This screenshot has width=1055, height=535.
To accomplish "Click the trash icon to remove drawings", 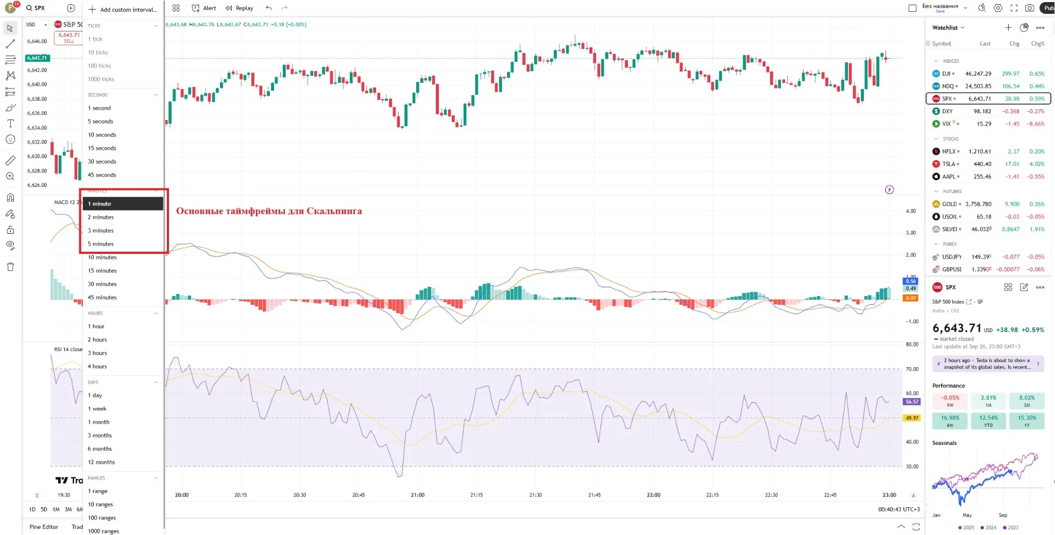I will (10, 267).
